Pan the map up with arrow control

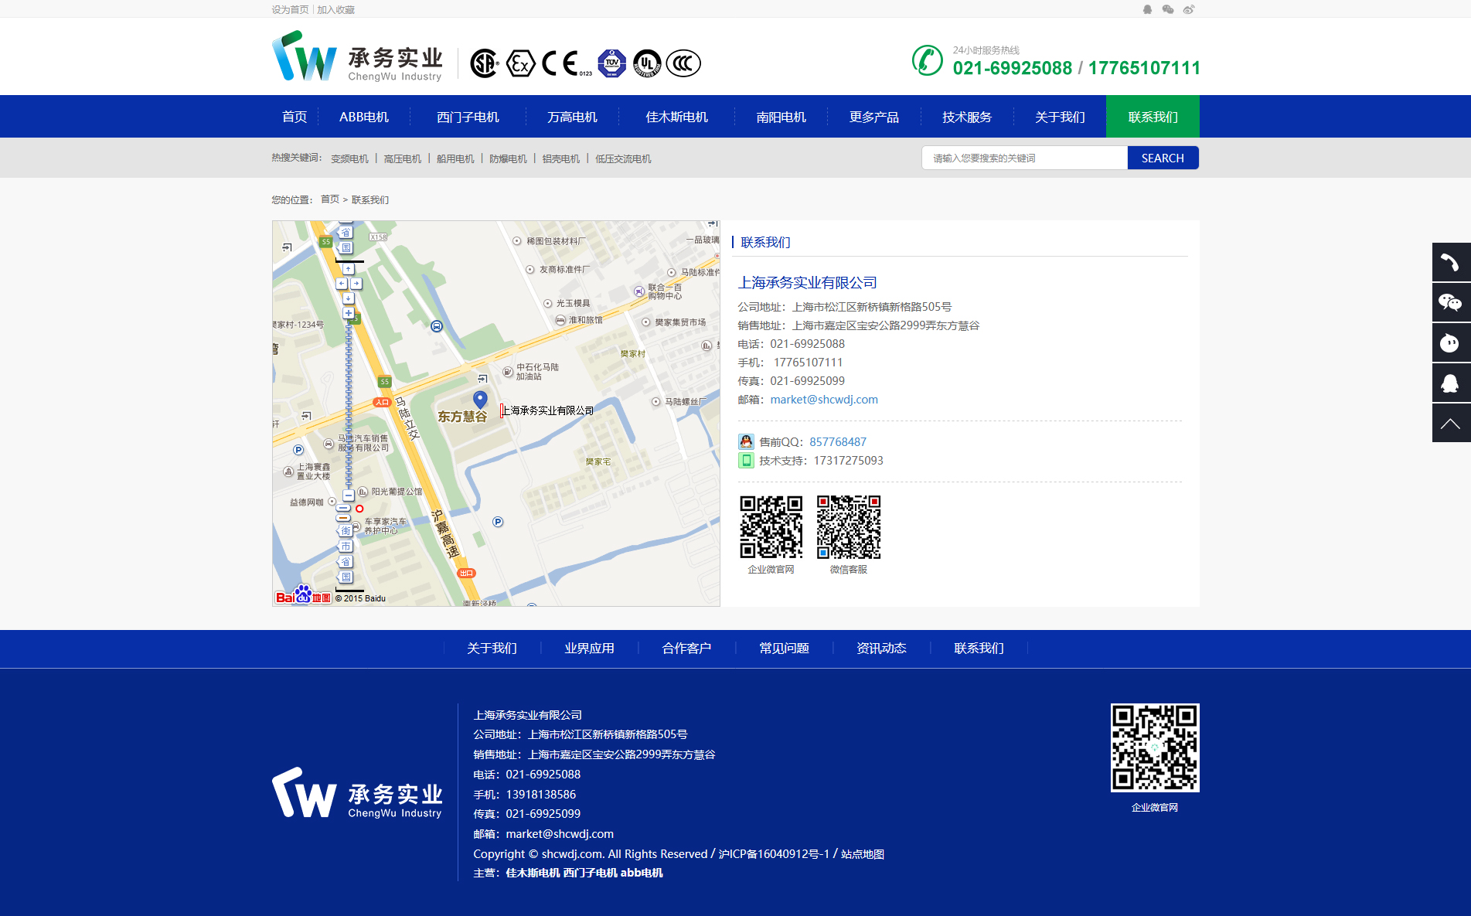point(349,269)
